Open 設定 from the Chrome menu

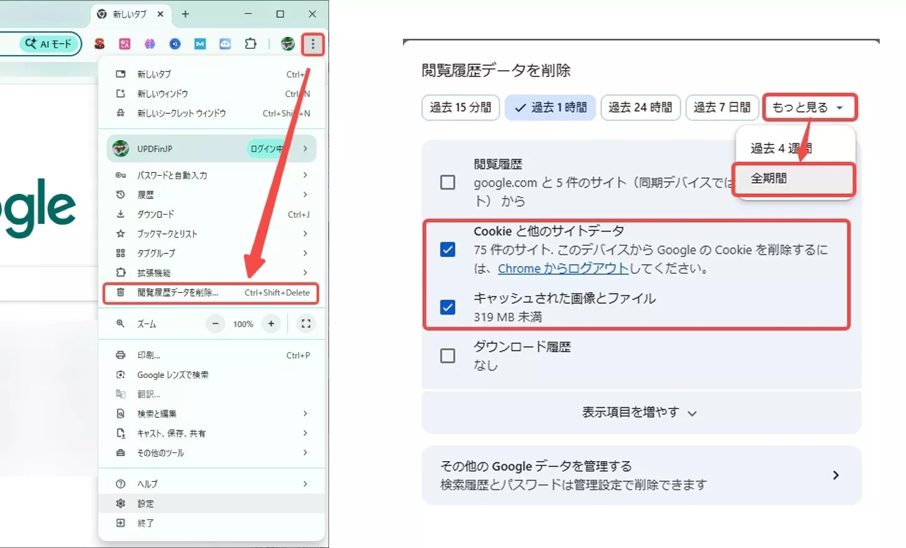211,504
